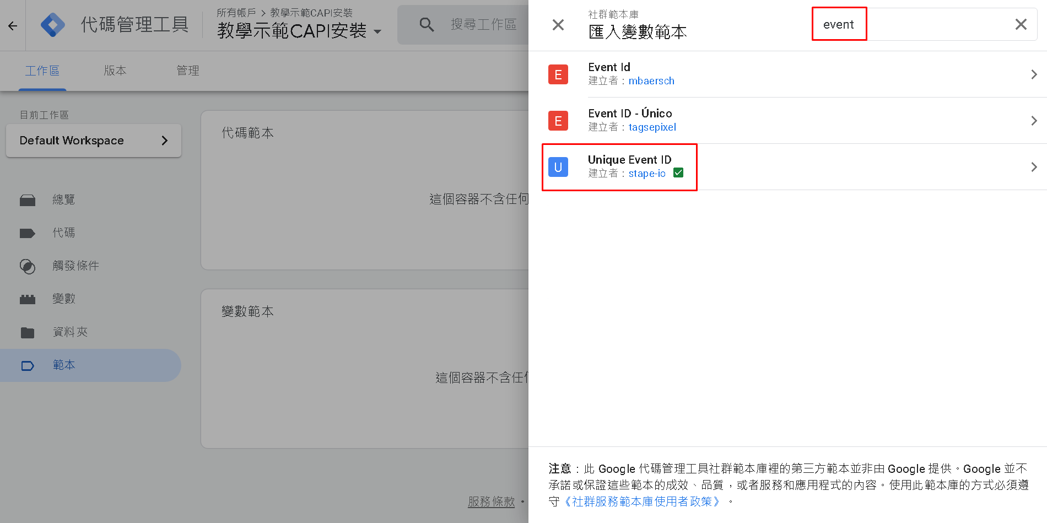The height and width of the screenshot is (523, 1047).
Task: Select the Event ID - Único template title
Action: (630, 114)
